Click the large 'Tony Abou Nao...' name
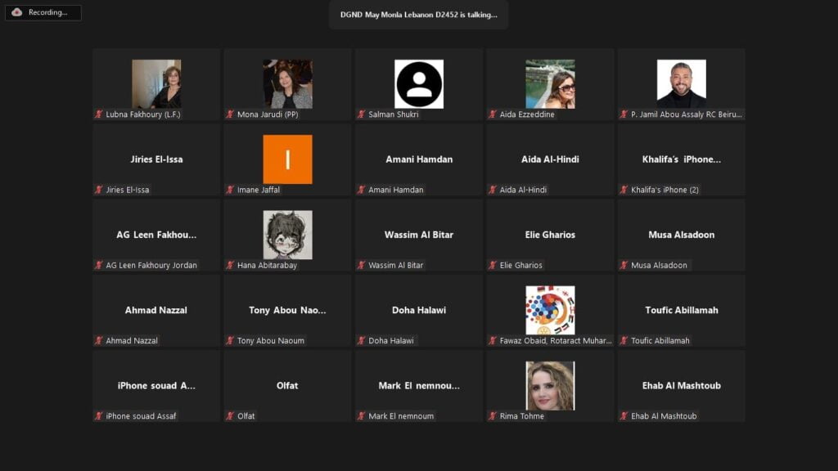 (x=287, y=310)
